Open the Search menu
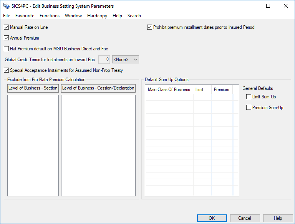Image resolution: width=295 pixels, height=224 pixels. (x=134, y=16)
